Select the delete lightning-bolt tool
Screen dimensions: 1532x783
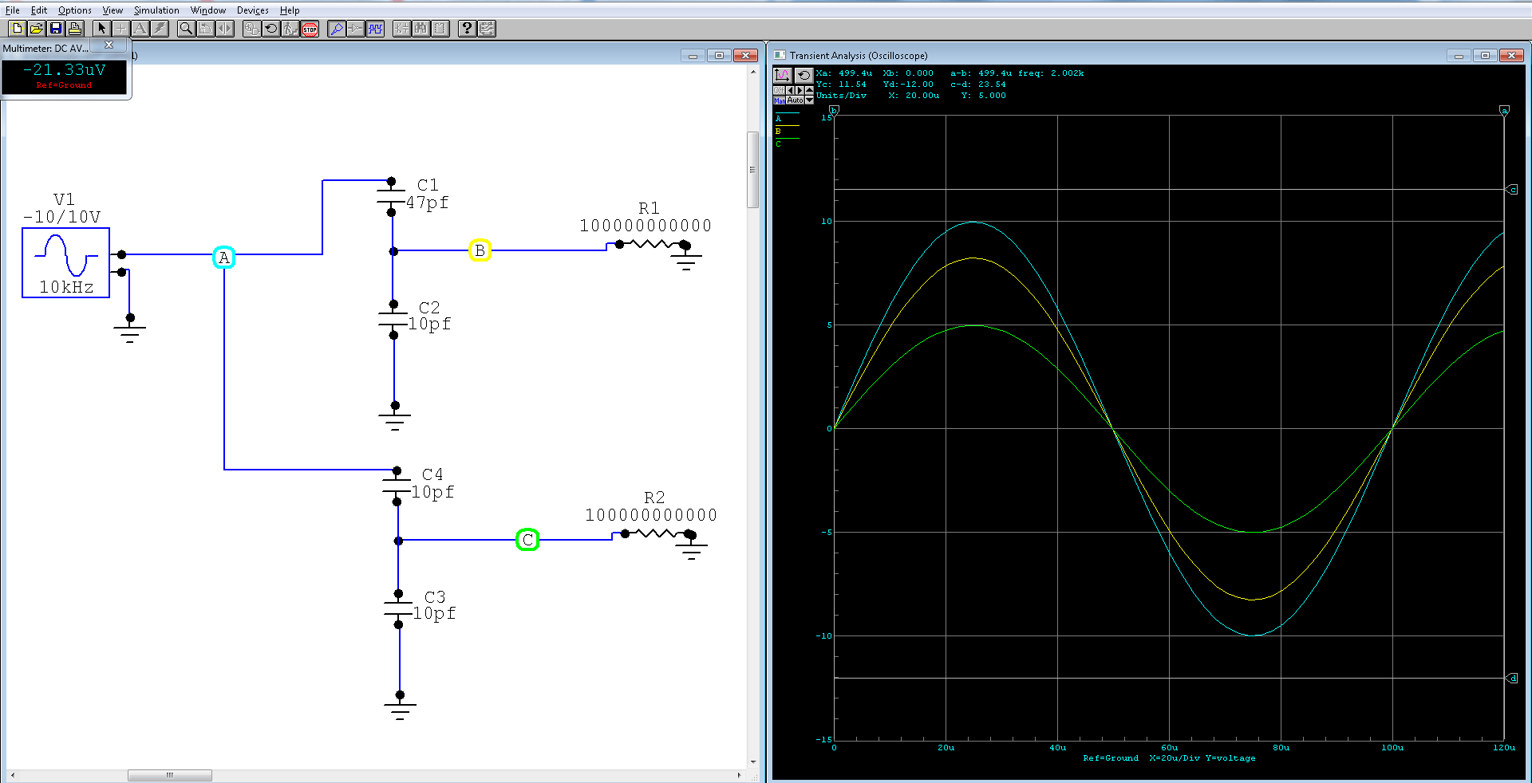(159, 29)
